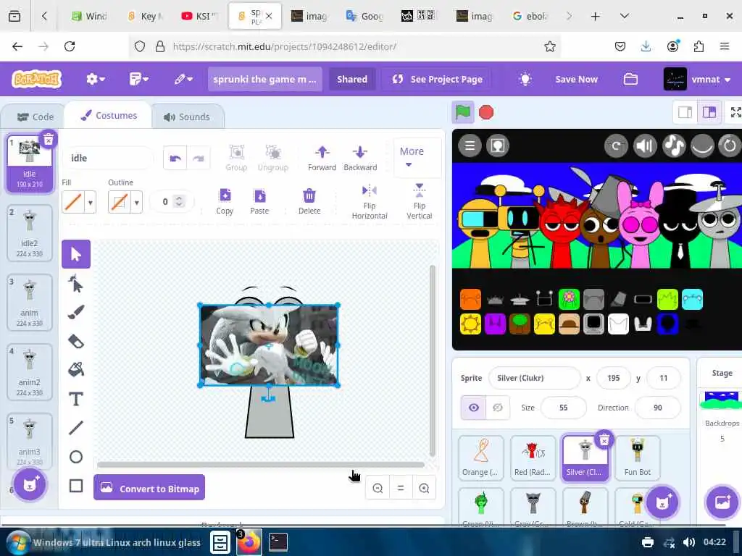The height and width of the screenshot is (556, 742).
Task: Send selection Backward
Action: (360, 159)
